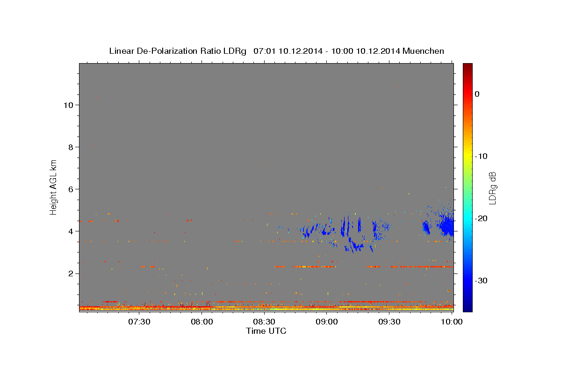Viewport: 561px width, 374px height.
Task: Click the 'Height AGL km' axis label
Action: 54,187
